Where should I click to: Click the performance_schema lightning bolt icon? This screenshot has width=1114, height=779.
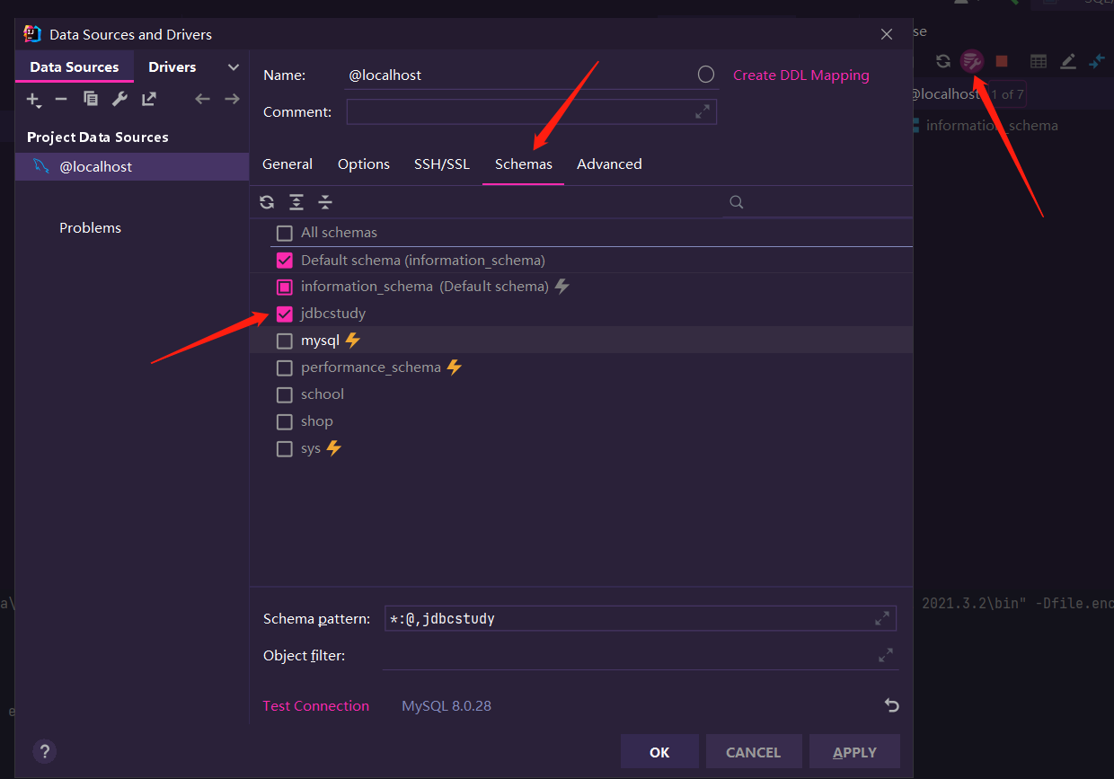[x=454, y=367]
